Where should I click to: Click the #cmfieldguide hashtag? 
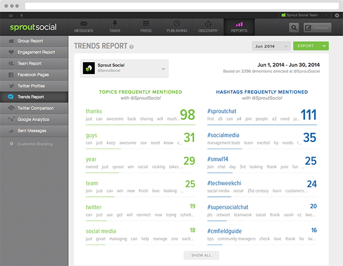click(x=225, y=231)
